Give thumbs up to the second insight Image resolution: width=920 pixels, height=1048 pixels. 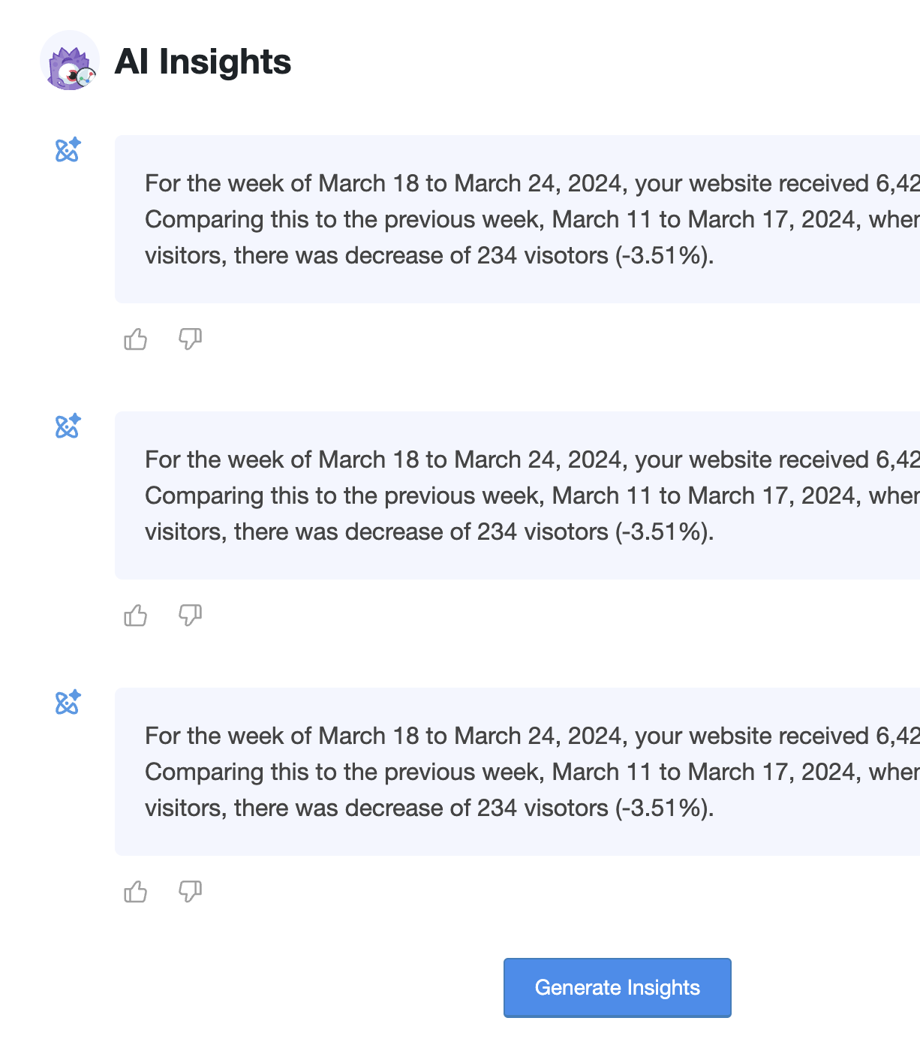[x=135, y=616]
